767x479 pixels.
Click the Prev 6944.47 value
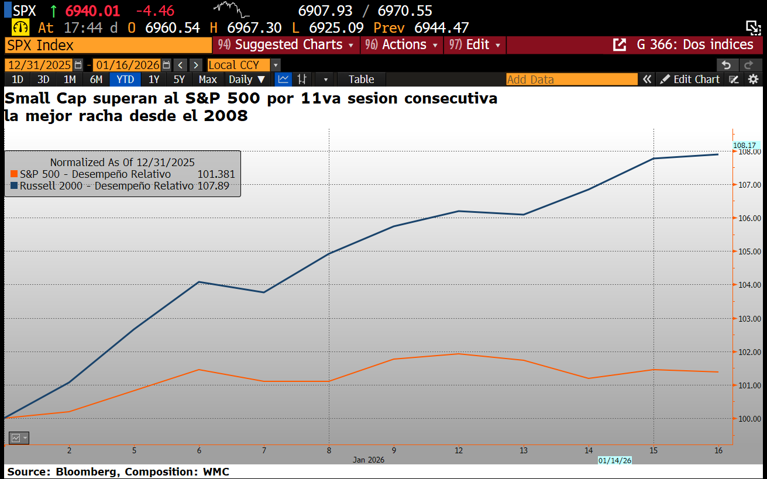(x=442, y=27)
